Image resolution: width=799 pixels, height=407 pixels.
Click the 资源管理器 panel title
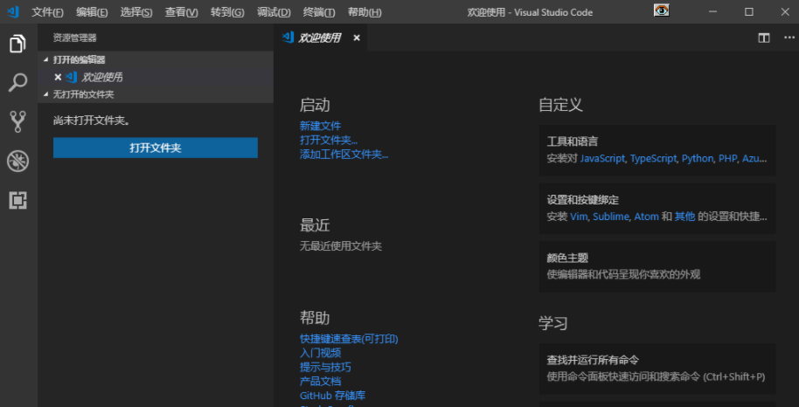(75, 38)
